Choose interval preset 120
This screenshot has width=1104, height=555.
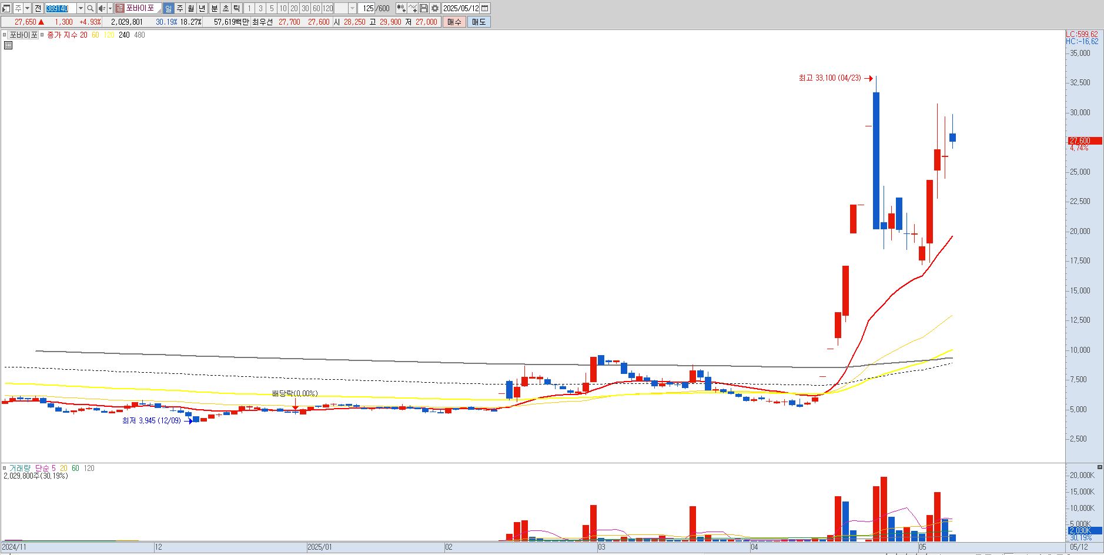click(327, 8)
